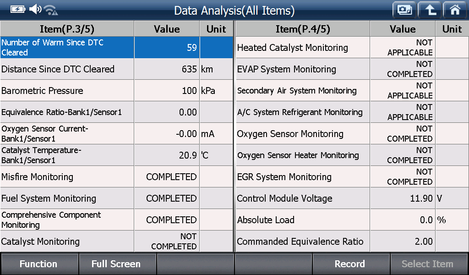The image size is (469, 275).
Task: Select the Catalyst Monitoring row
Action: (117, 241)
